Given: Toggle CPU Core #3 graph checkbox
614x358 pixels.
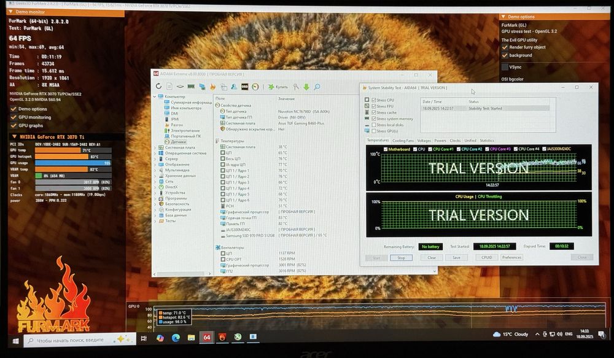Looking at the screenshot, I should [x=487, y=149].
